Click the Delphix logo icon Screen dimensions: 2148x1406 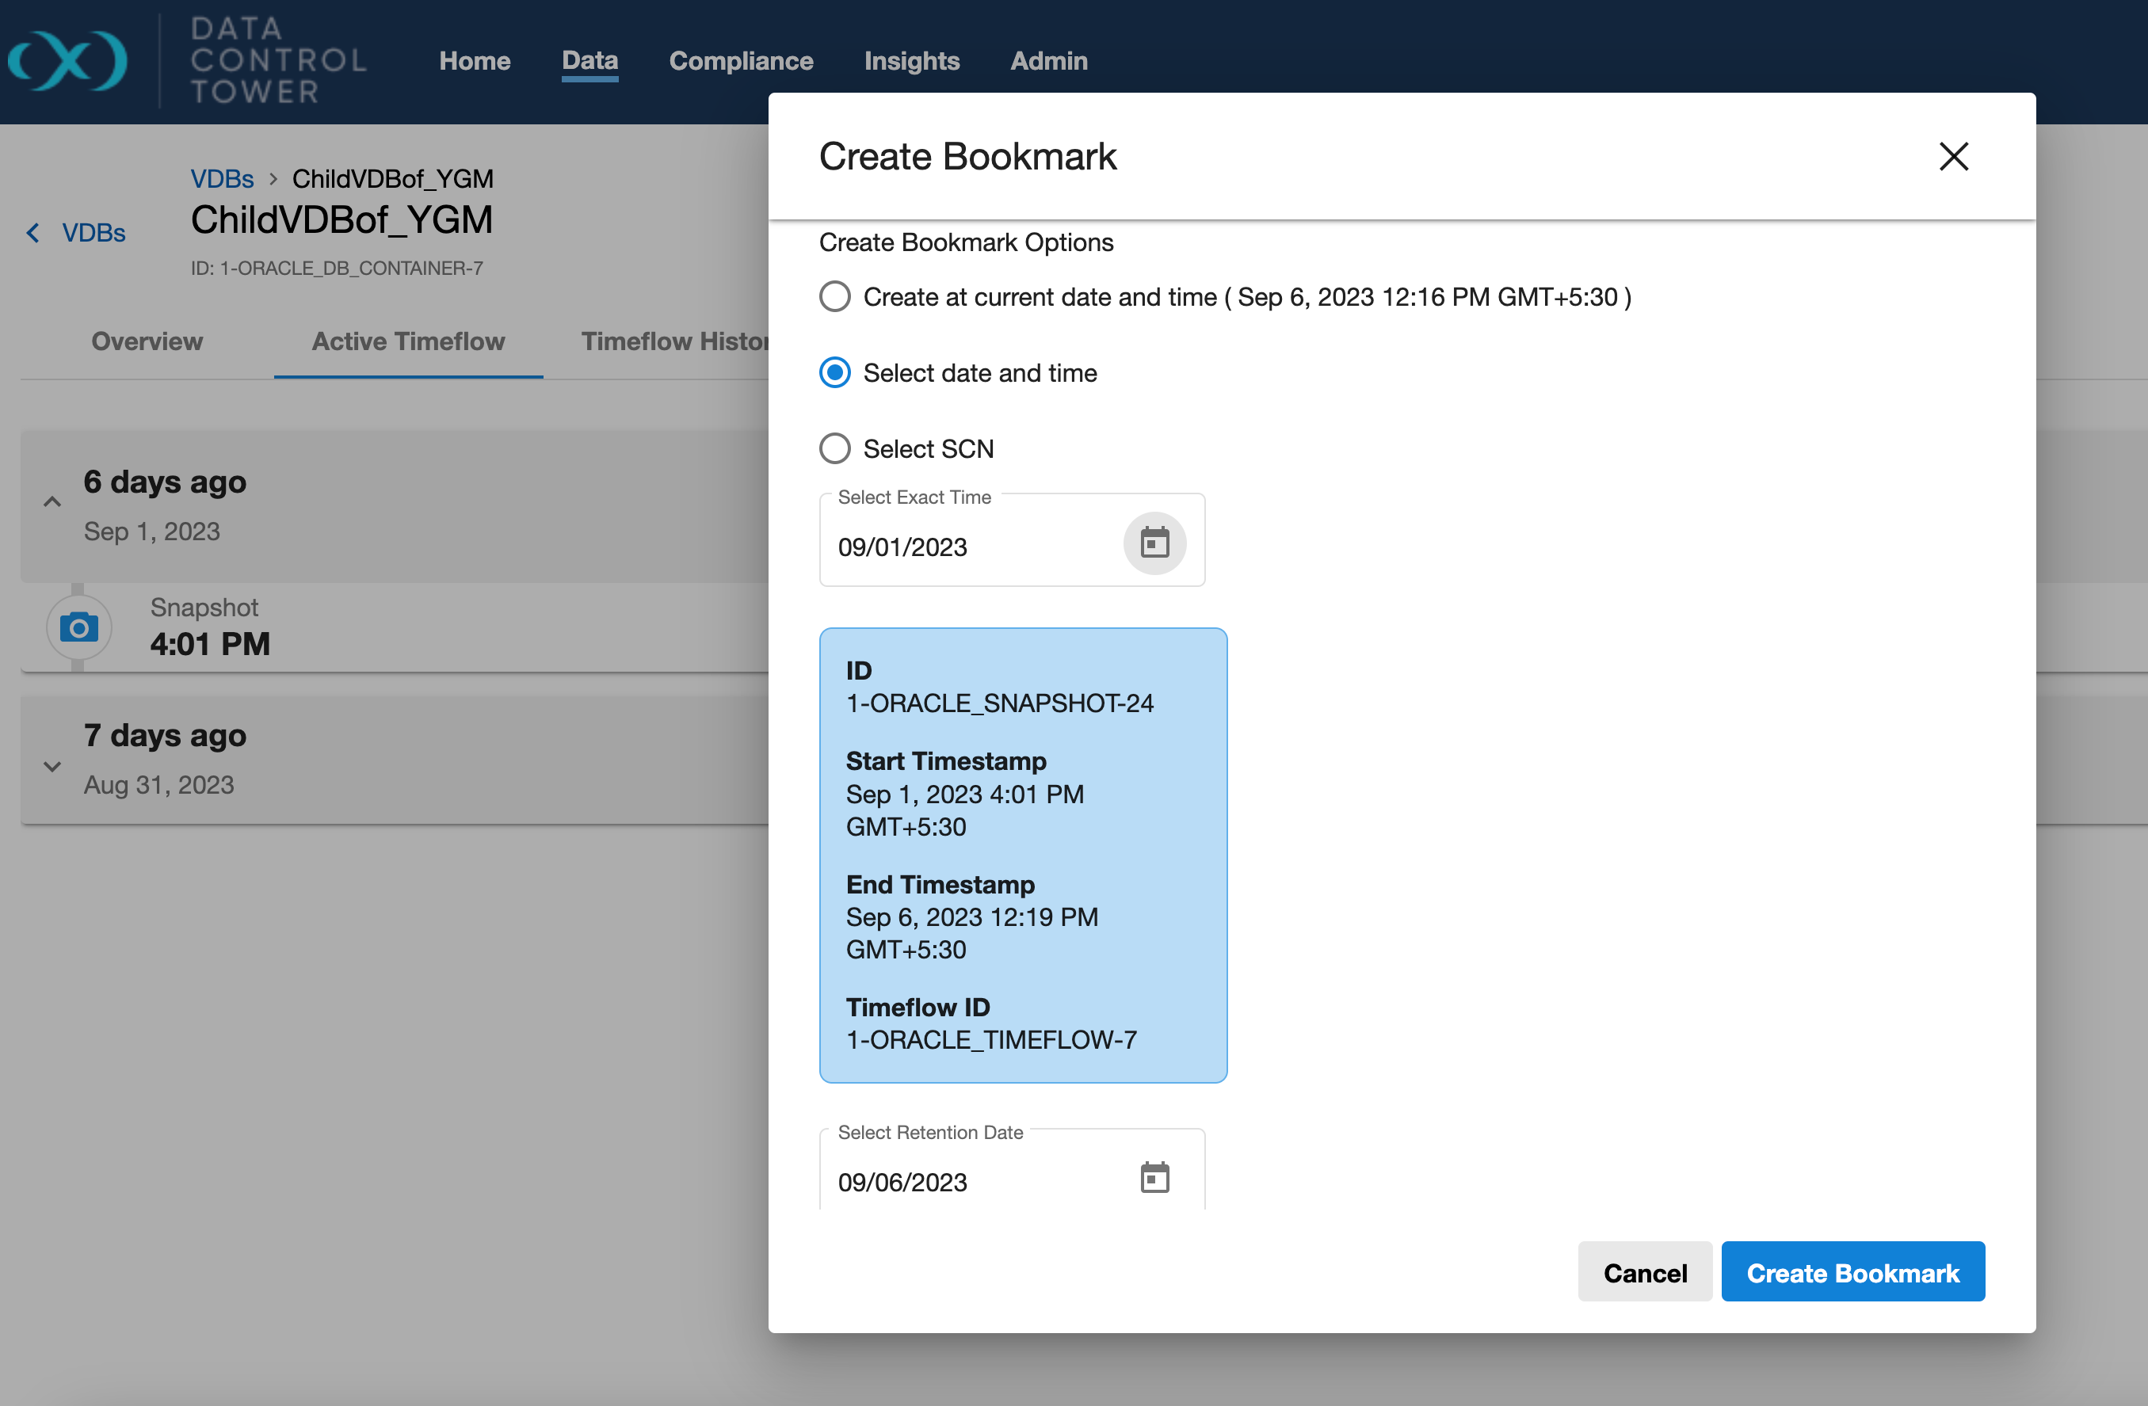pyautogui.click(x=67, y=60)
